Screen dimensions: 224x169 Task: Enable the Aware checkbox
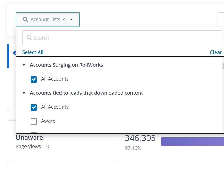tap(34, 121)
